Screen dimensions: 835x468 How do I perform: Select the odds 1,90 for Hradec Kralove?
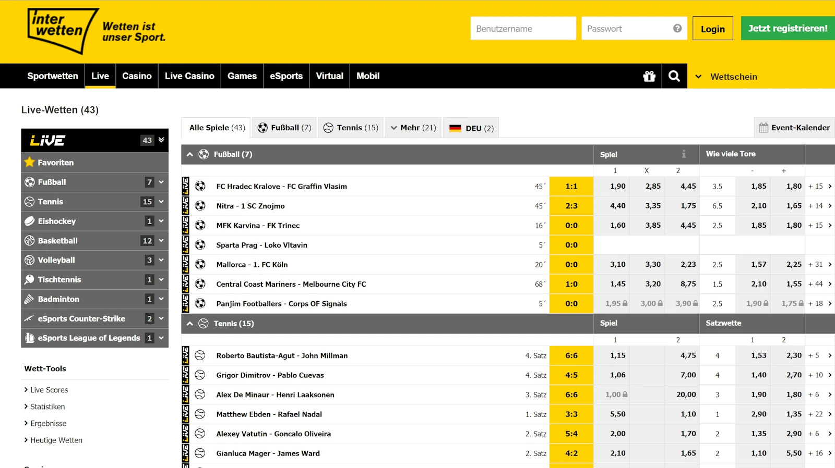tap(617, 187)
